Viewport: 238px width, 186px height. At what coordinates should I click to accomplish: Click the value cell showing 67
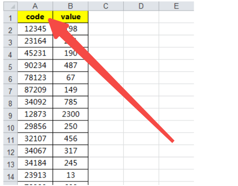[x=70, y=78]
